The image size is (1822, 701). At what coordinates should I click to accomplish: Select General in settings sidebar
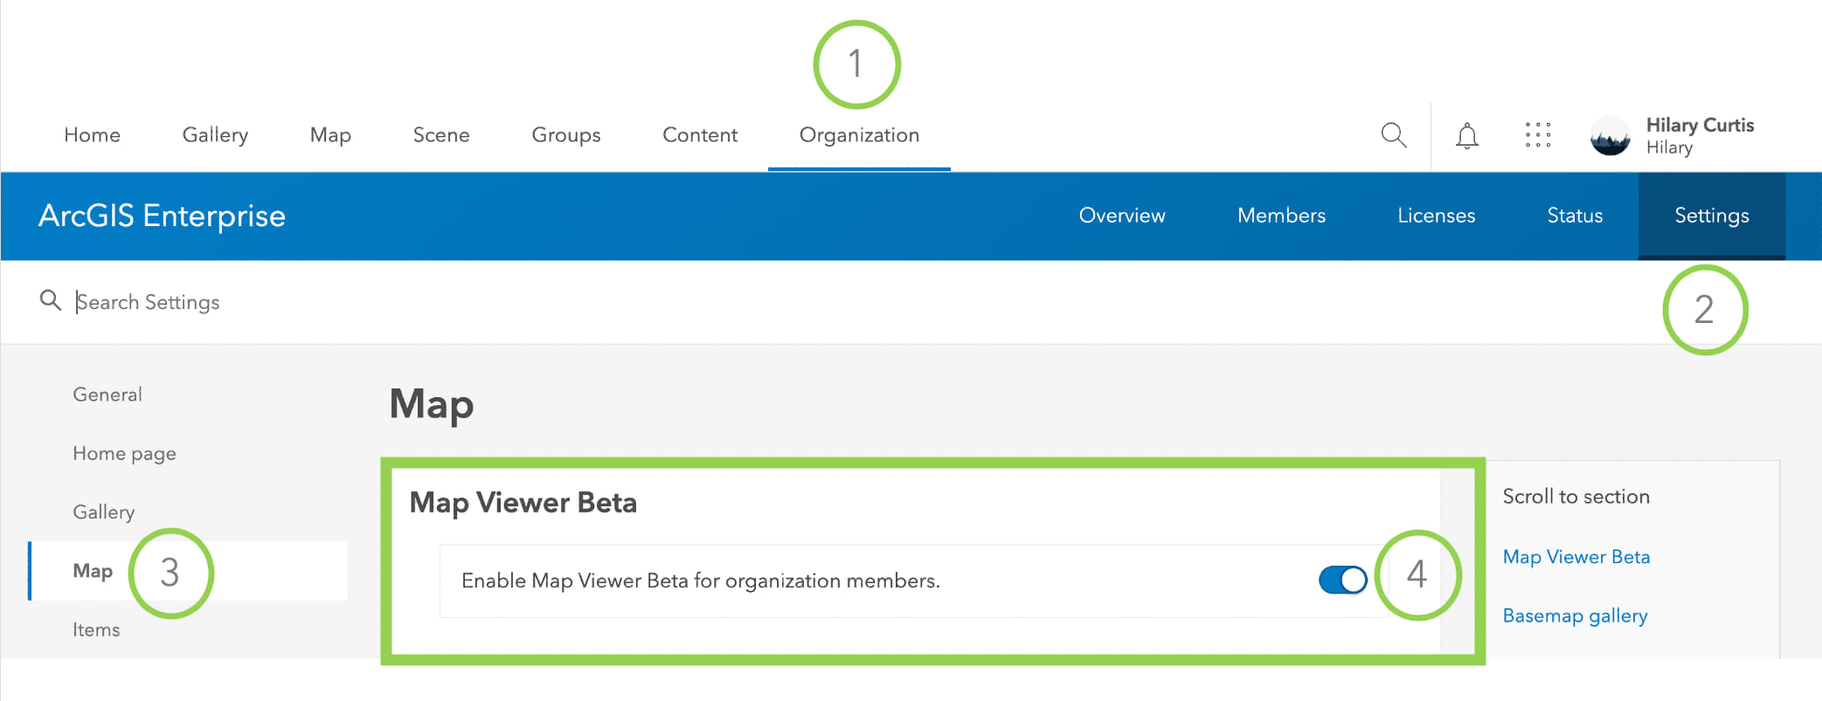[x=107, y=395]
